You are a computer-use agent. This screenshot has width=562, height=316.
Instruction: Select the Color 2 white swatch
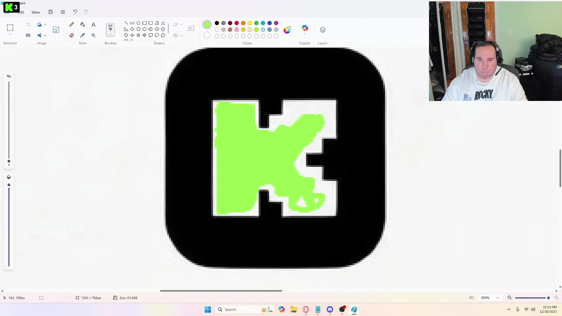coord(207,35)
